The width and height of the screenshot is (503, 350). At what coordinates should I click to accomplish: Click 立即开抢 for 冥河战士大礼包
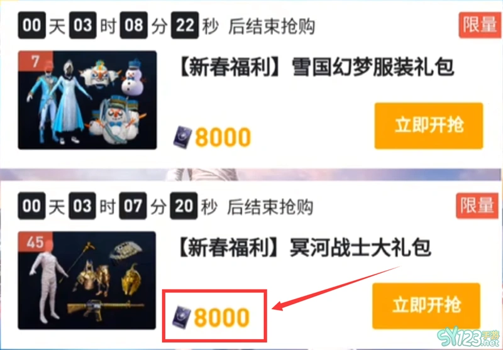tap(426, 306)
